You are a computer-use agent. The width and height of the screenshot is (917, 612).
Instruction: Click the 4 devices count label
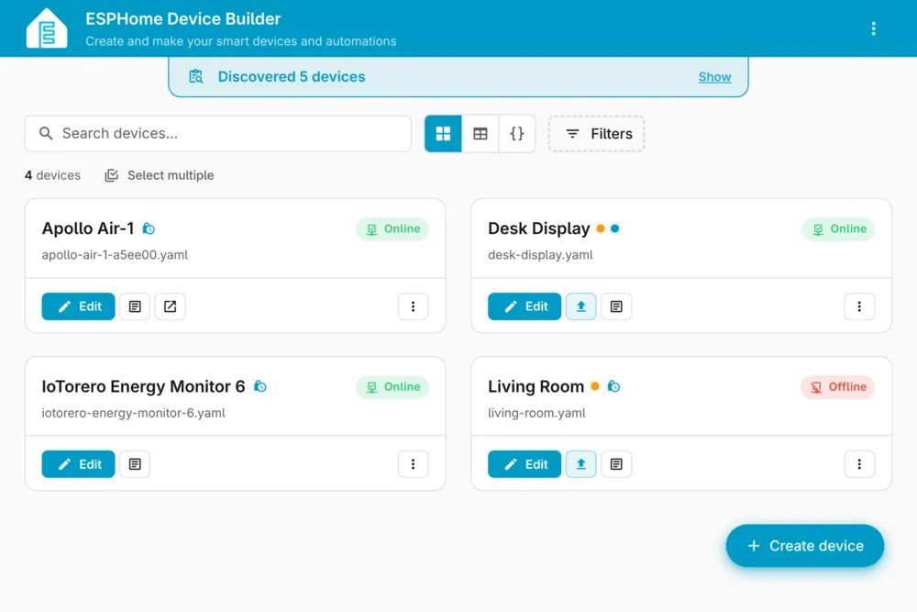pos(52,175)
